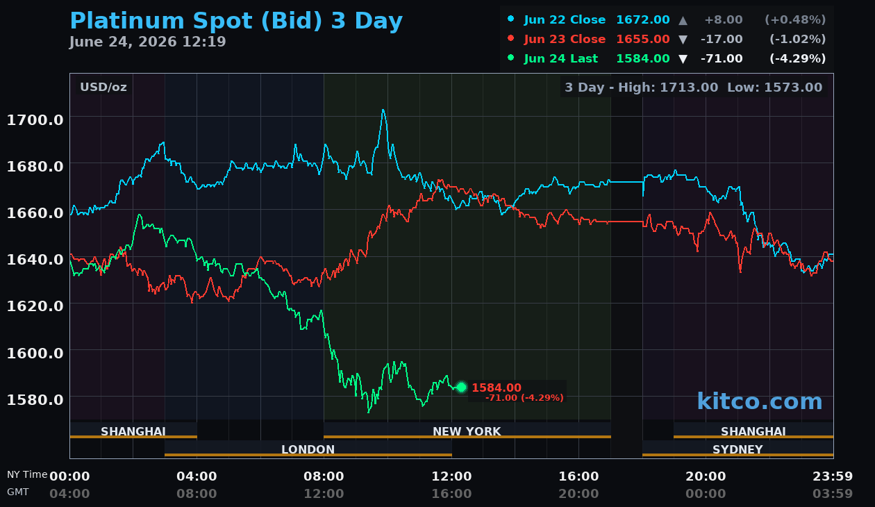This screenshot has height=507, width=875.
Task: Click the 1584.00 price callout on chart
Action: pos(497,388)
